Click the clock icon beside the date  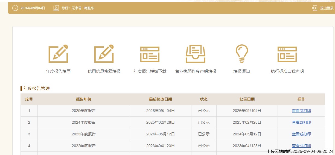point(15,8)
